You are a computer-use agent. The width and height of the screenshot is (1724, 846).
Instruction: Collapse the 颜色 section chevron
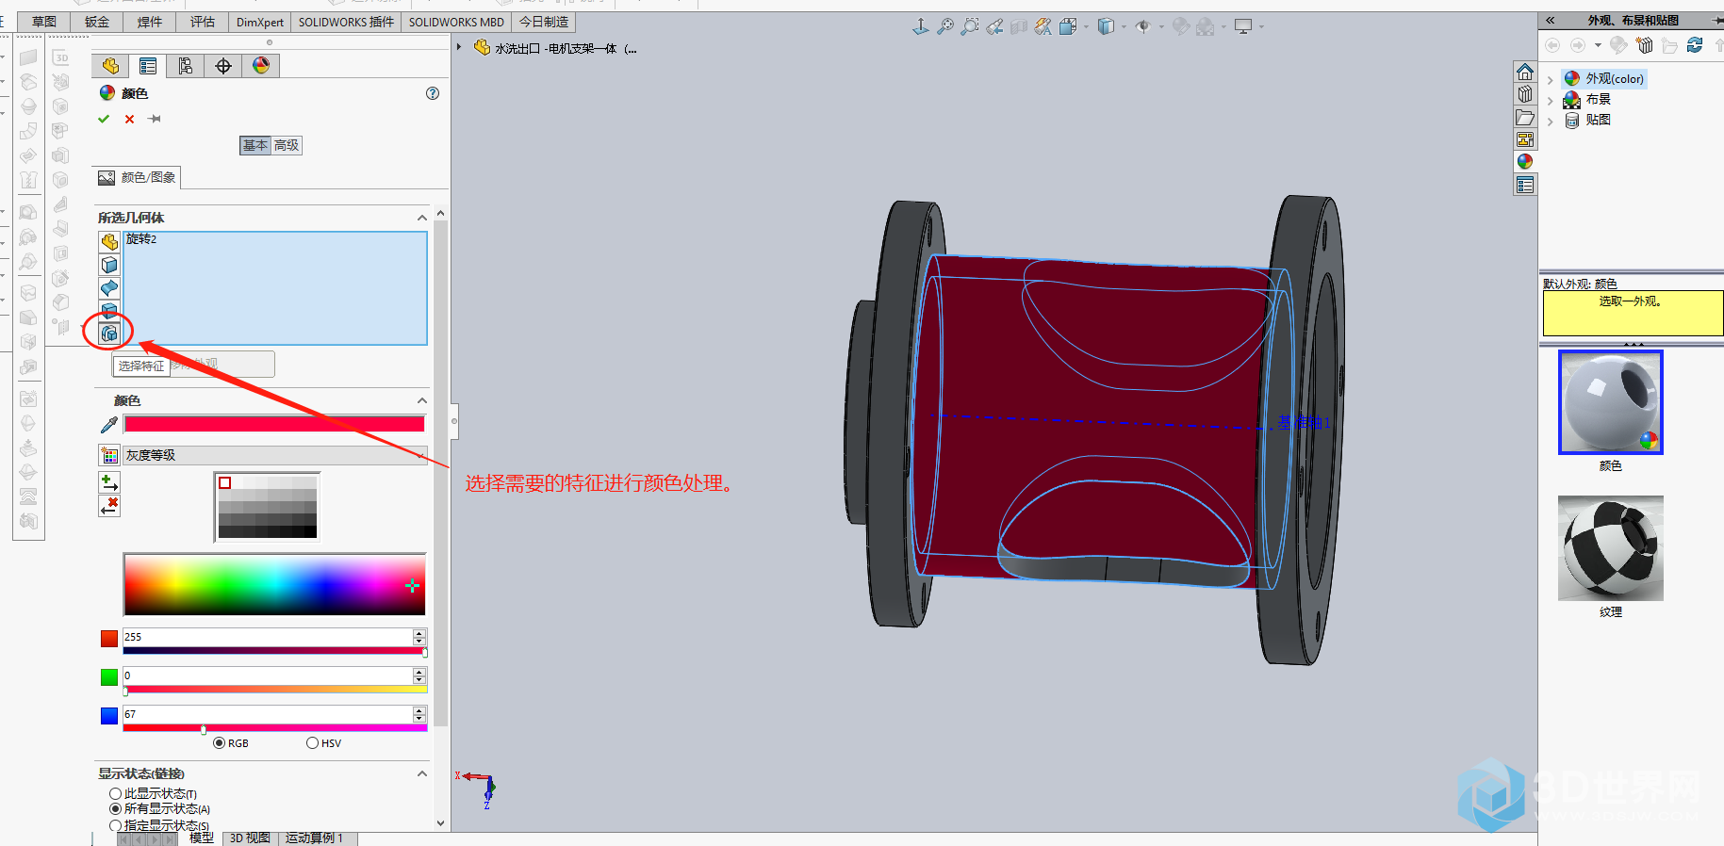tap(422, 400)
